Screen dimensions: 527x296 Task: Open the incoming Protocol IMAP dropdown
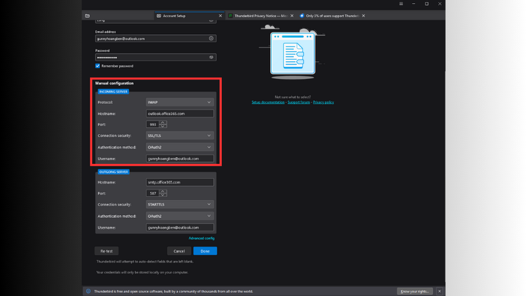[180, 102]
